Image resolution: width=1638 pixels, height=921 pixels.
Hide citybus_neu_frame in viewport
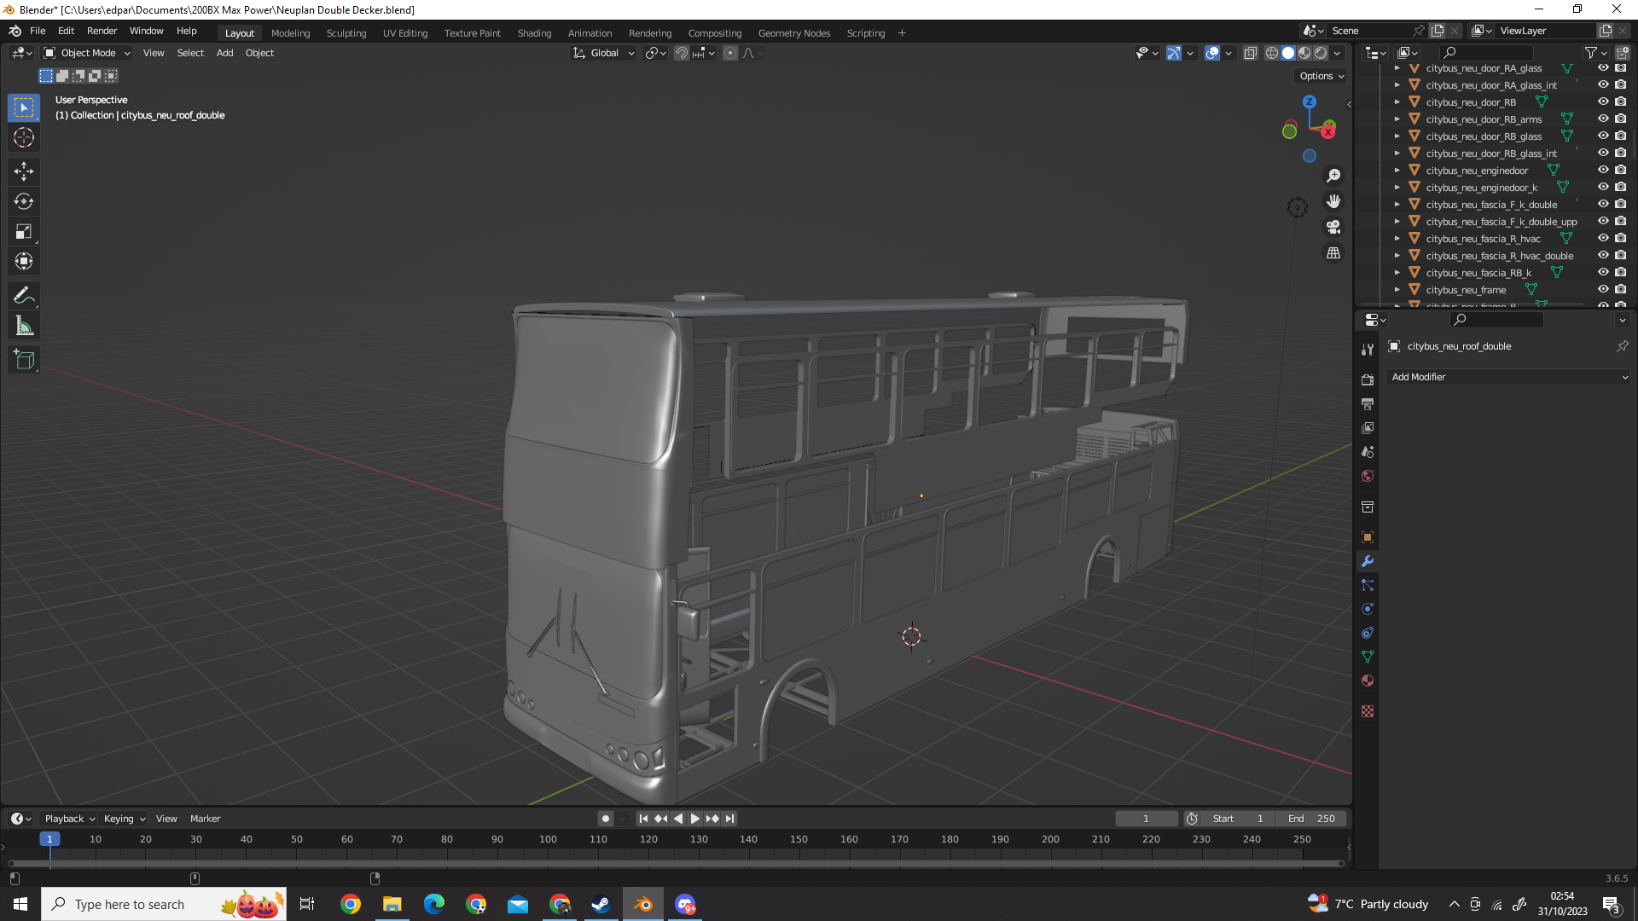coord(1603,289)
